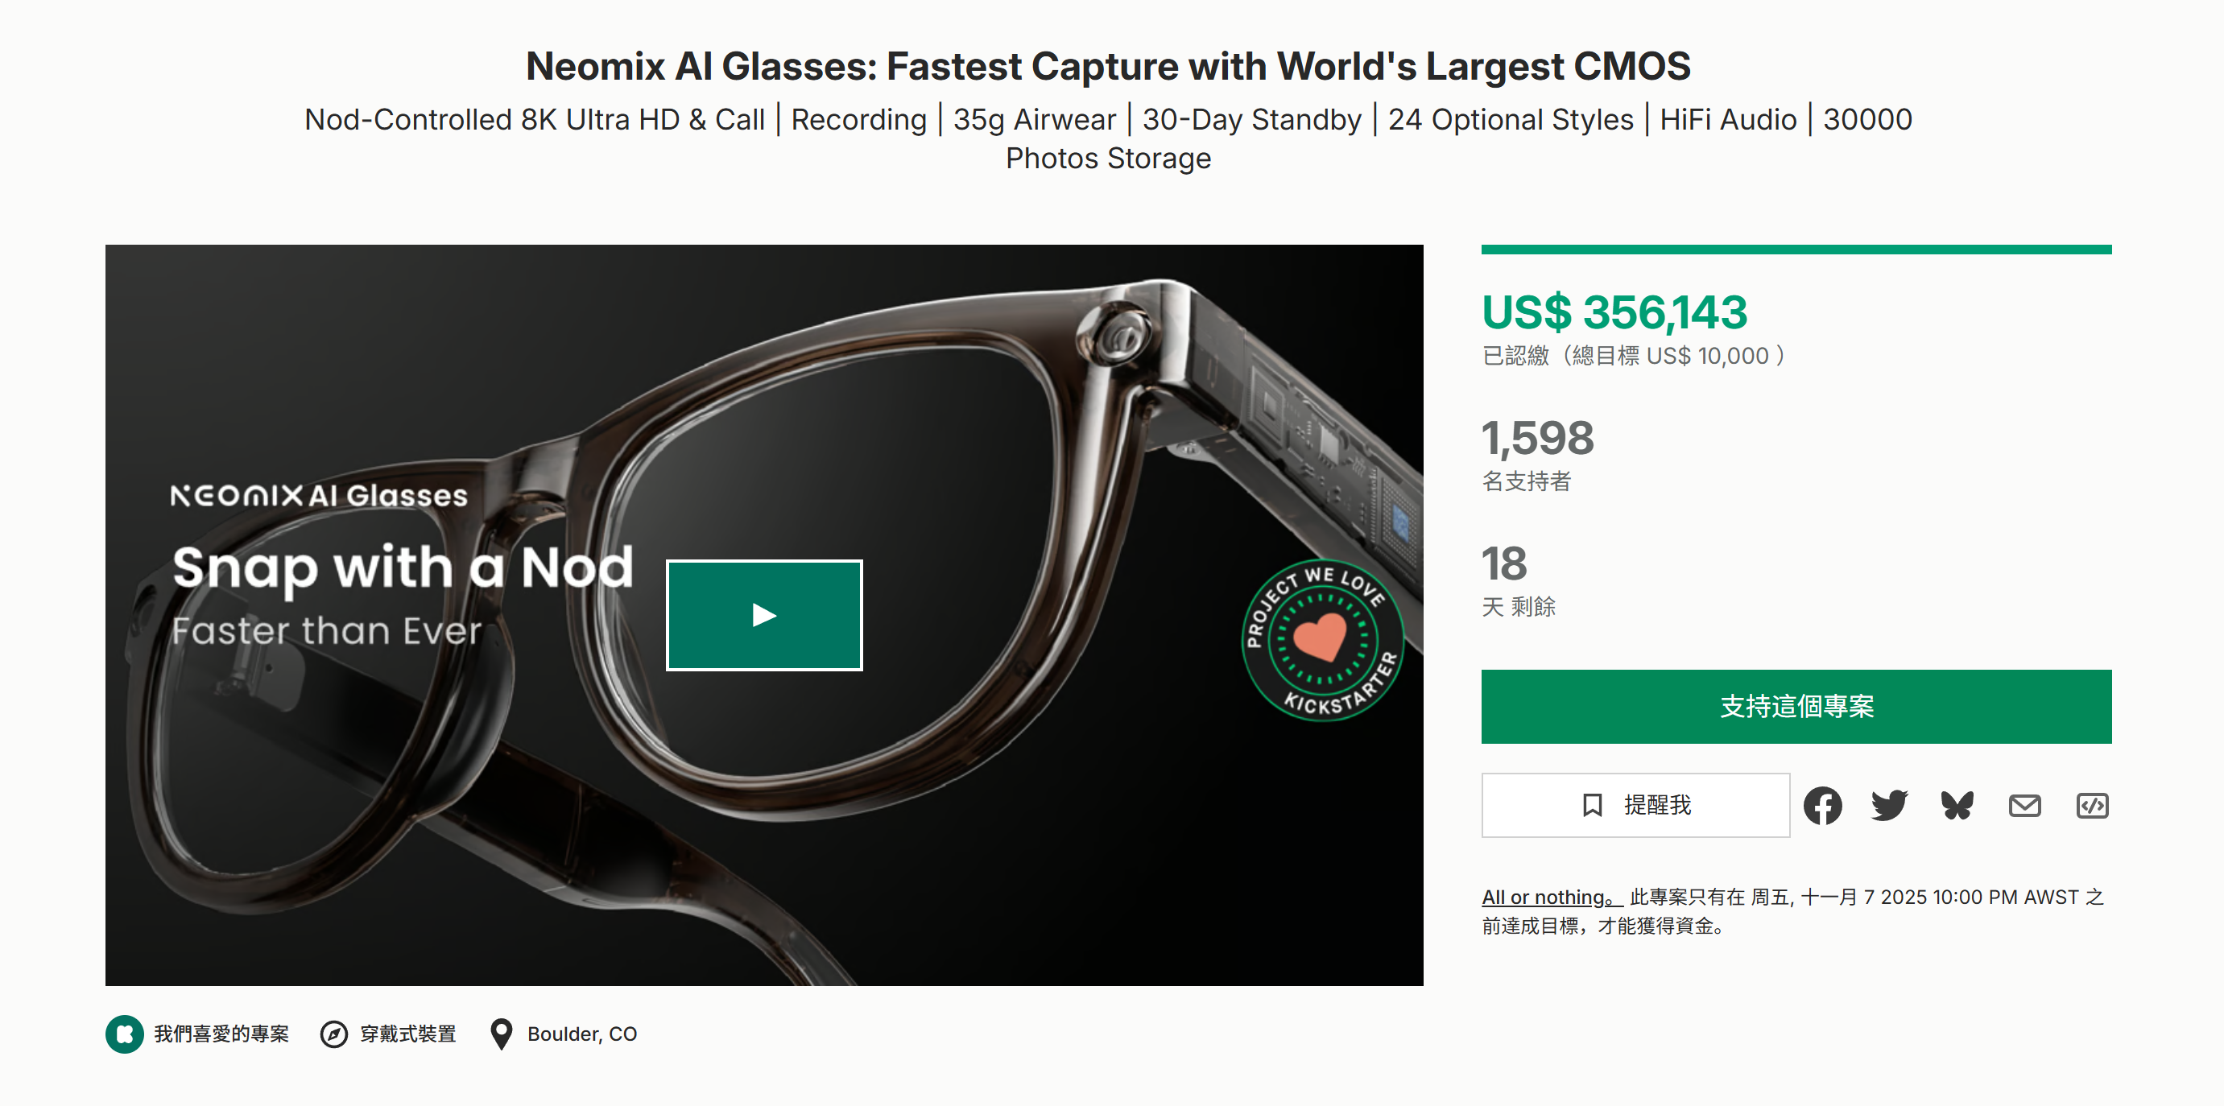Click the 1,598 backers count
This screenshot has height=1106, width=2224.
[1538, 438]
